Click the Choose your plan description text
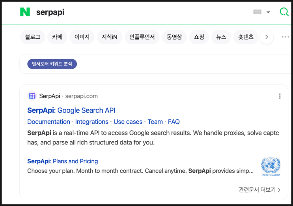Viewport: 293px width, 206px height. tap(140, 171)
